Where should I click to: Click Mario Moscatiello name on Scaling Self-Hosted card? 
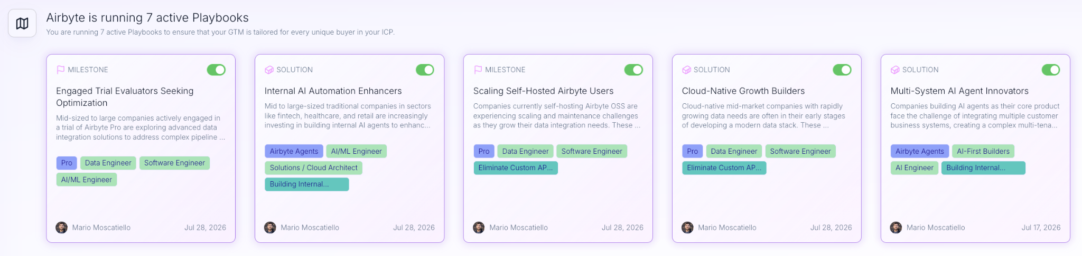pyautogui.click(x=518, y=228)
